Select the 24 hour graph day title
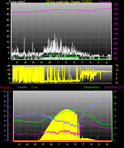The height and width of the screenshot is (148, 124). (69, 2)
